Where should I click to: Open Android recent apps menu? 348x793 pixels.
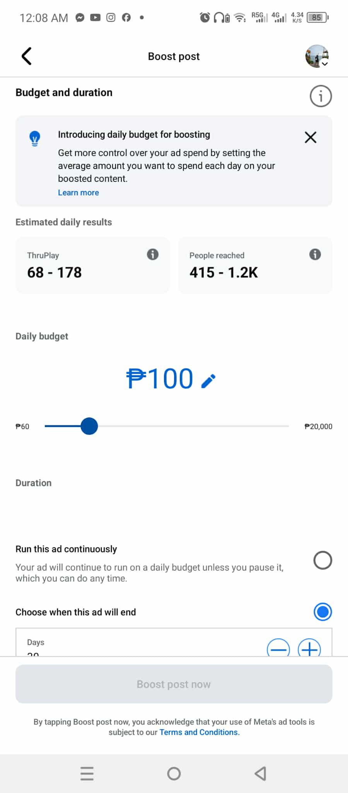click(87, 774)
